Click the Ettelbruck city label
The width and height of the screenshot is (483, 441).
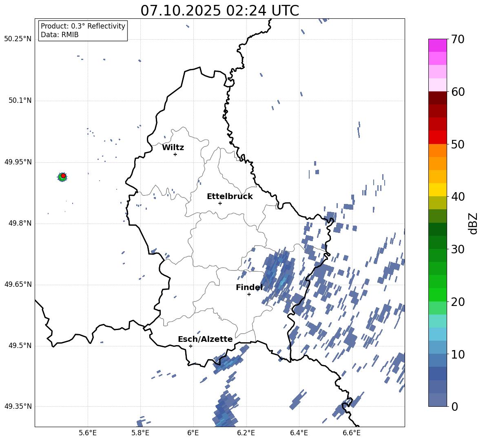230,197
